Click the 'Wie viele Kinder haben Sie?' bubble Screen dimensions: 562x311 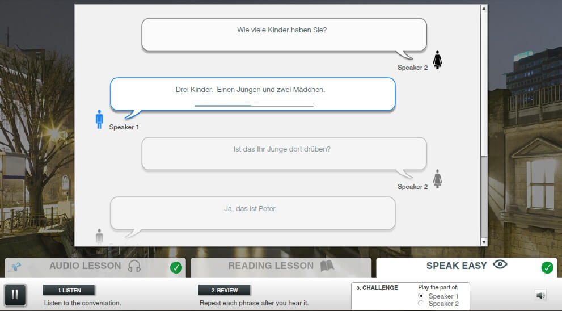tap(284, 35)
